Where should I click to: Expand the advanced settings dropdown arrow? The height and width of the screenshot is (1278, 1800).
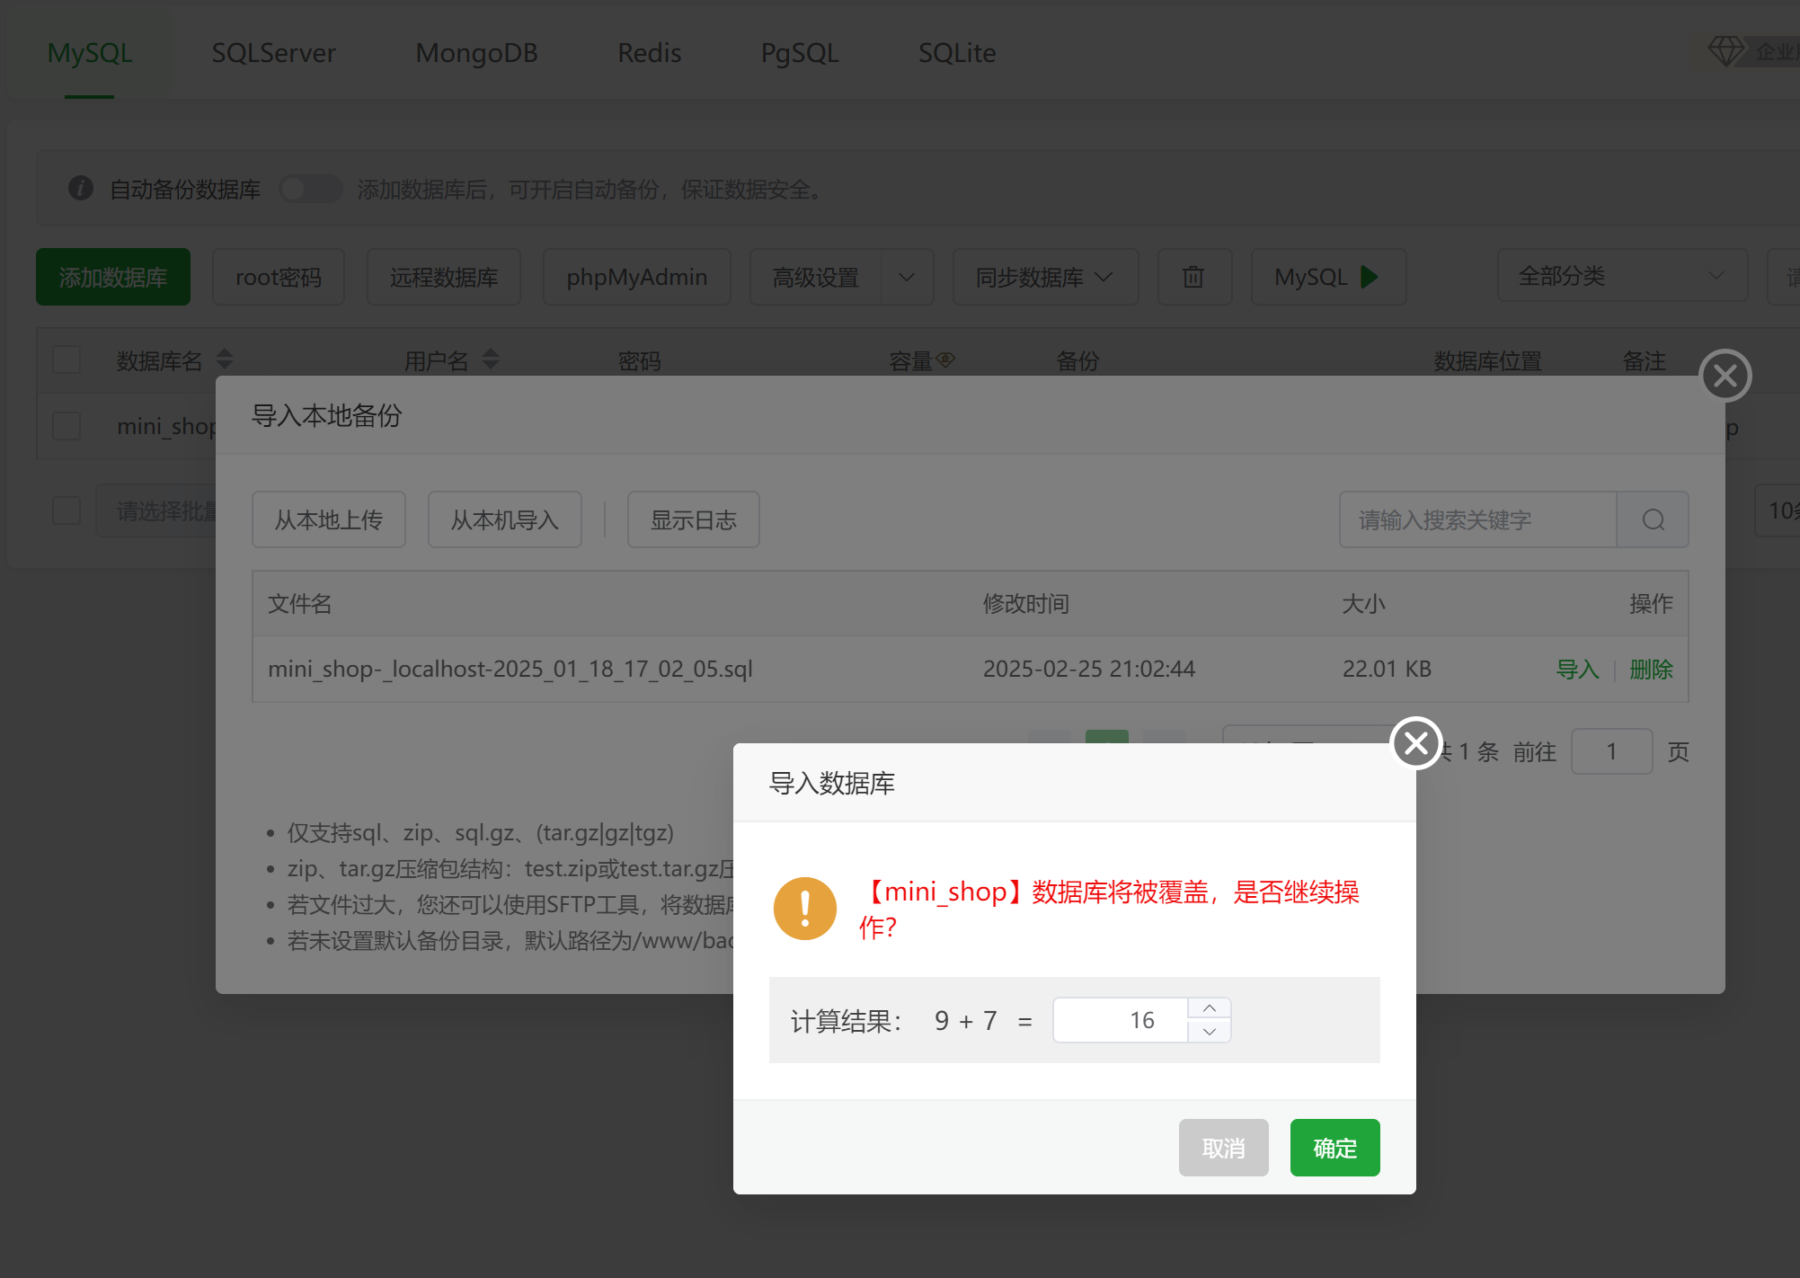point(907,277)
